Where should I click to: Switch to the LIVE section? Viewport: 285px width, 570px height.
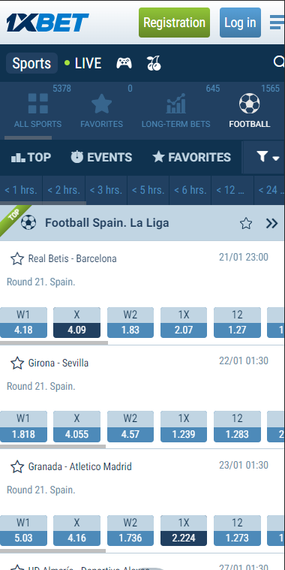click(82, 63)
